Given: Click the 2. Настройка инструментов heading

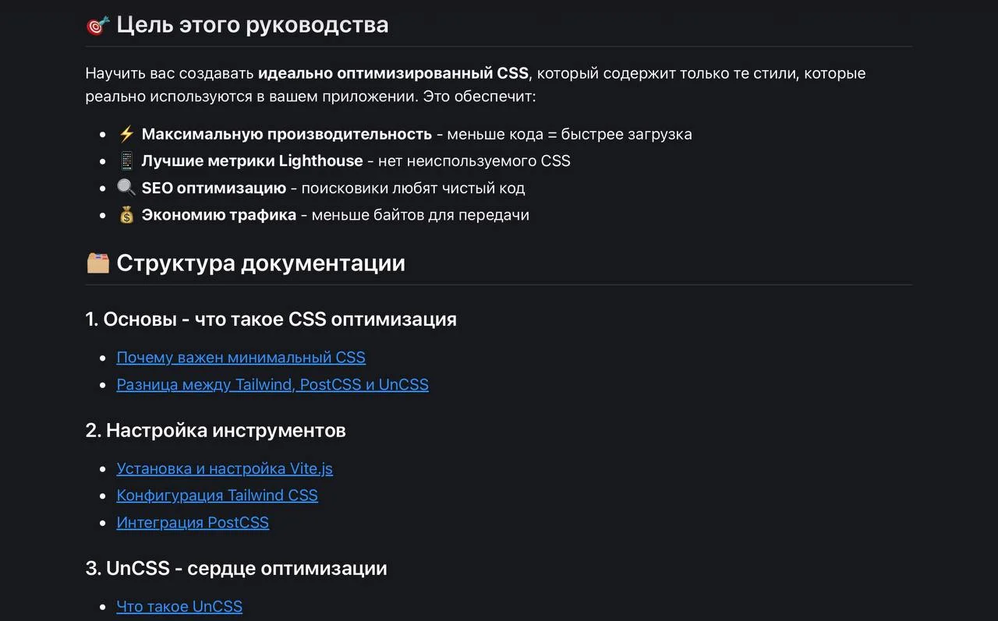Looking at the screenshot, I should point(215,430).
